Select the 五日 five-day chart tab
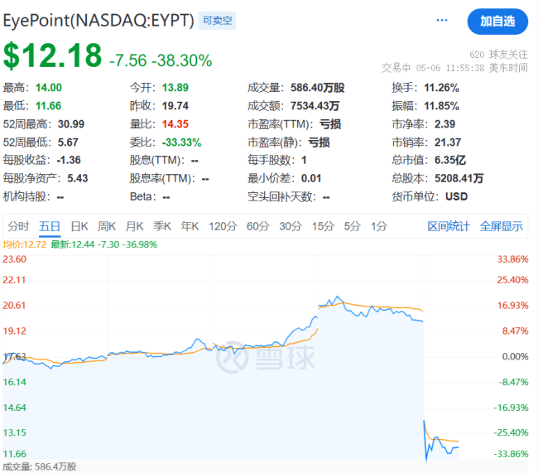The width and height of the screenshot is (538, 473). coord(50,226)
